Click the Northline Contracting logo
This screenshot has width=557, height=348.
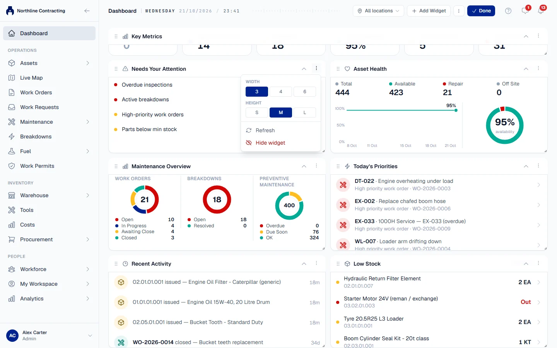(10, 11)
